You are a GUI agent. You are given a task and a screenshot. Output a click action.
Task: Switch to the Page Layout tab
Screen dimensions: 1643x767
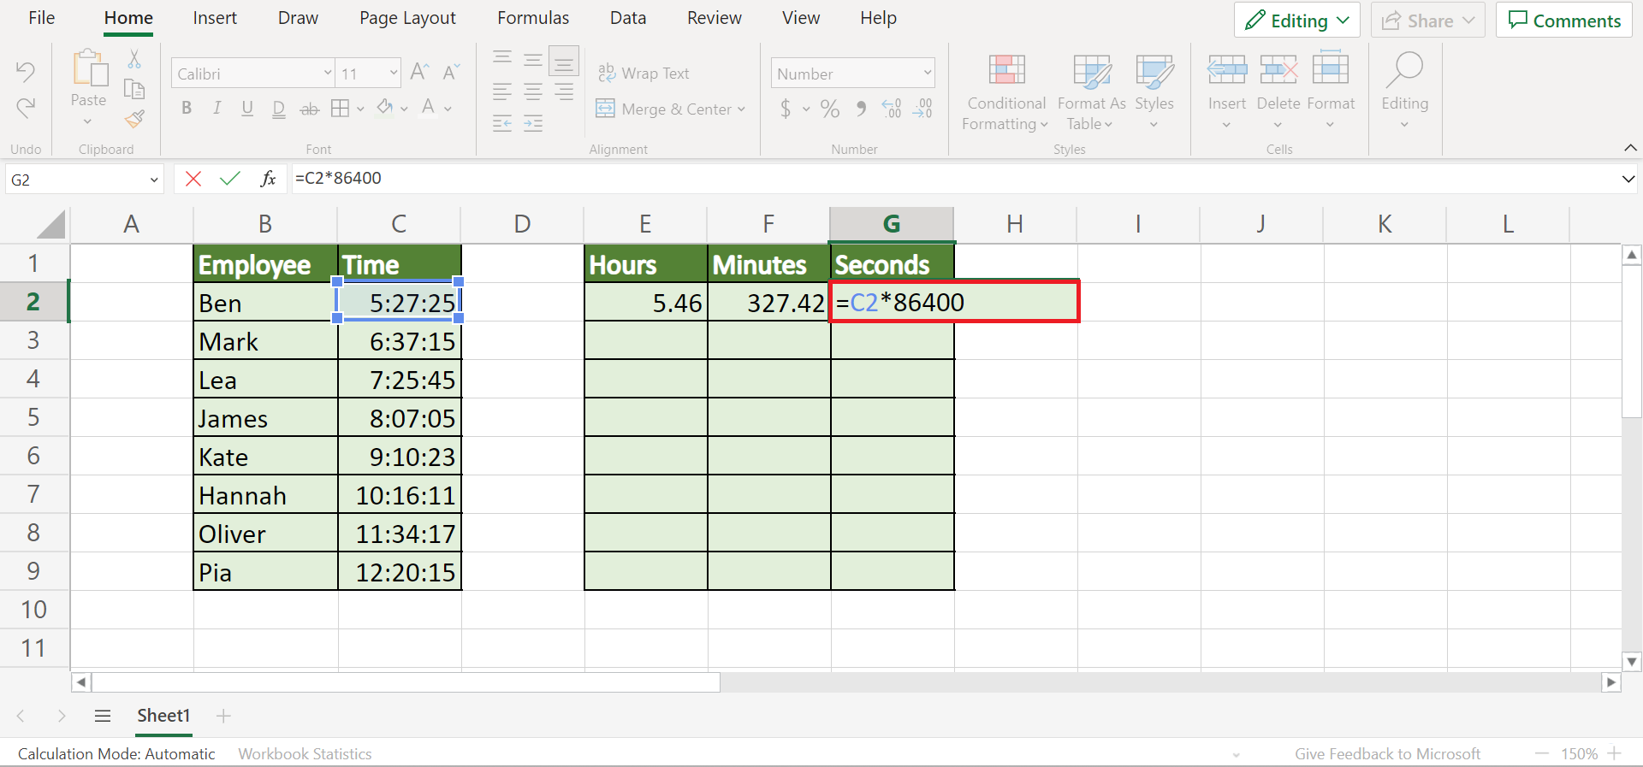point(407,18)
